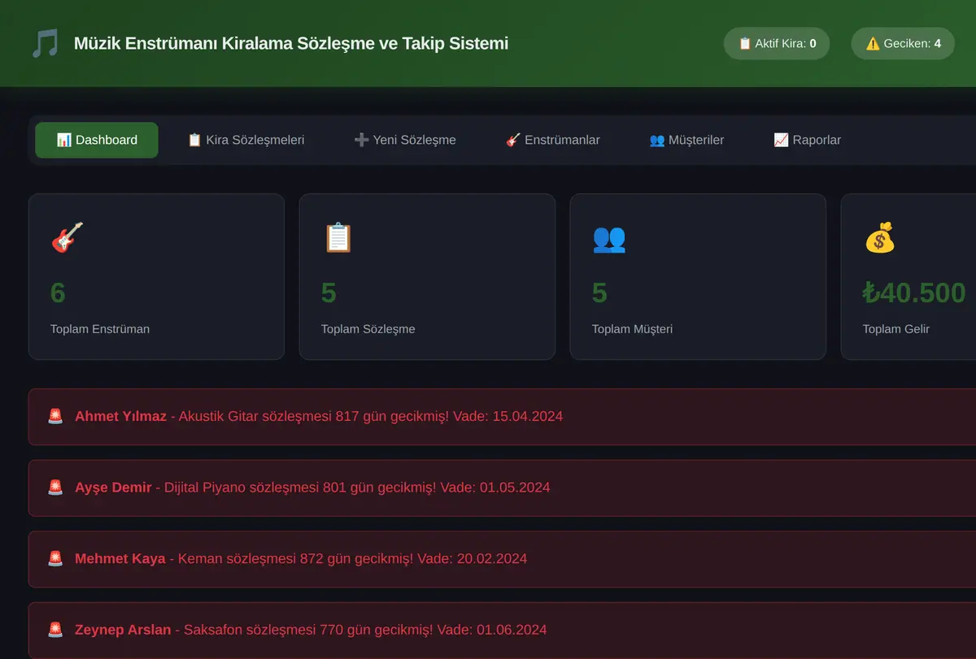Click the siren icon beside Ahmet Yılmaz
Image resolution: width=976 pixels, height=659 pixels.
(x=55, y=416)
